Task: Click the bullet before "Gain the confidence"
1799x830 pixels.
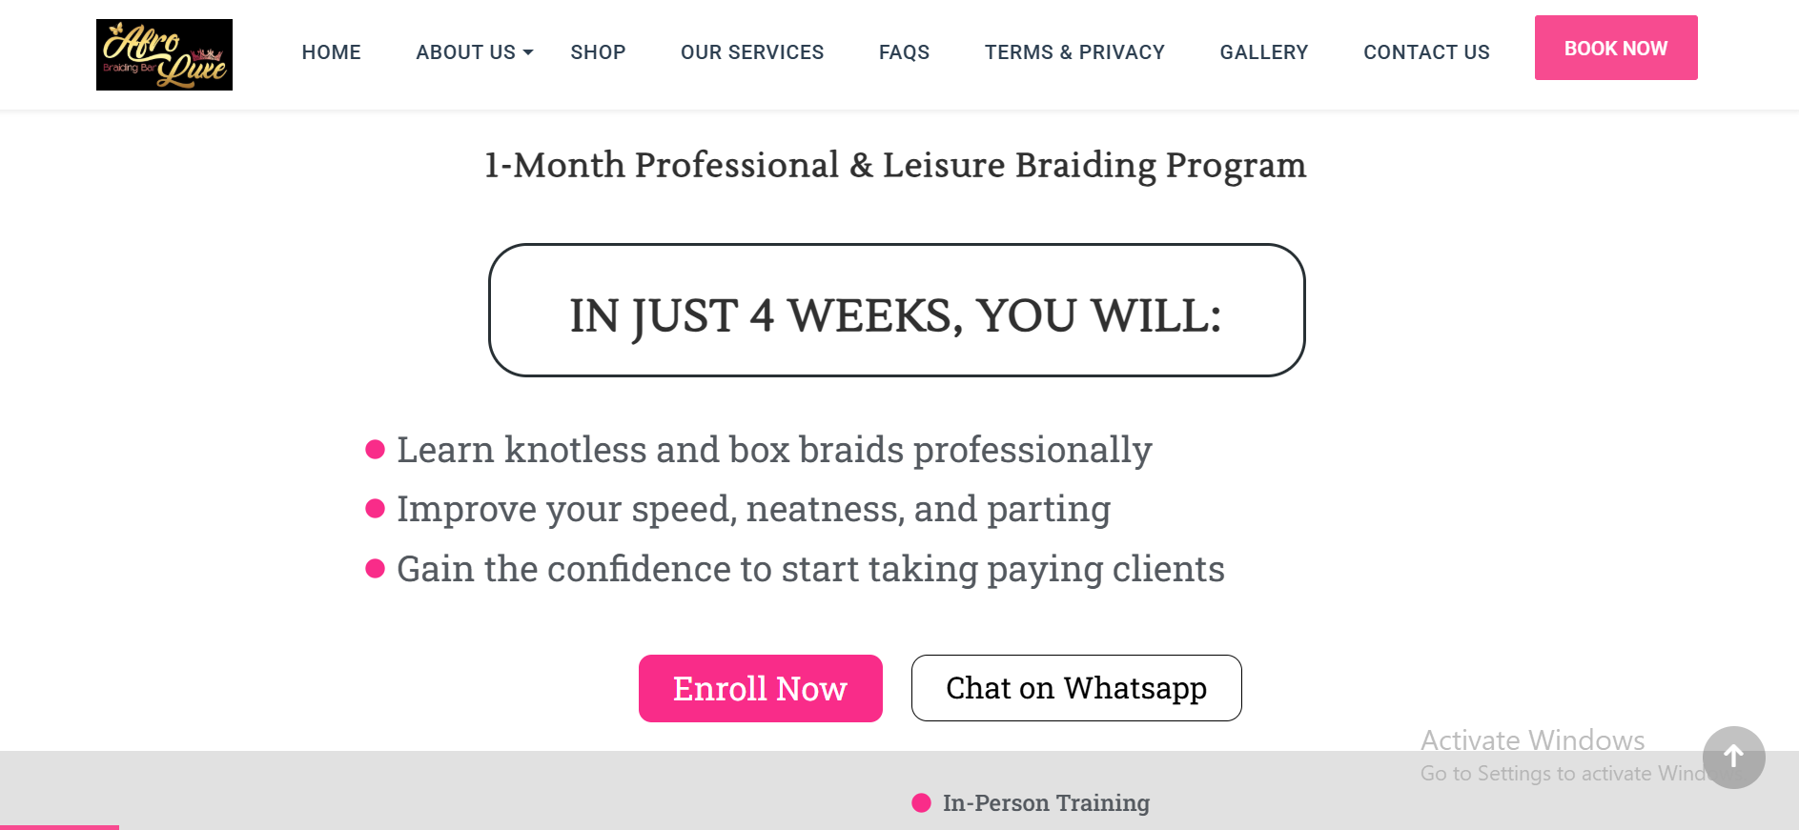Action: [x=376, y=569]
